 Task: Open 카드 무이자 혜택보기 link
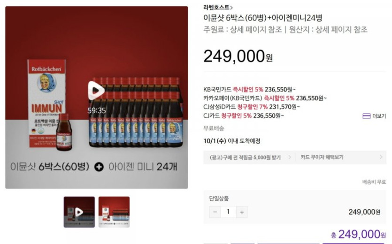(x=322, y=157)
